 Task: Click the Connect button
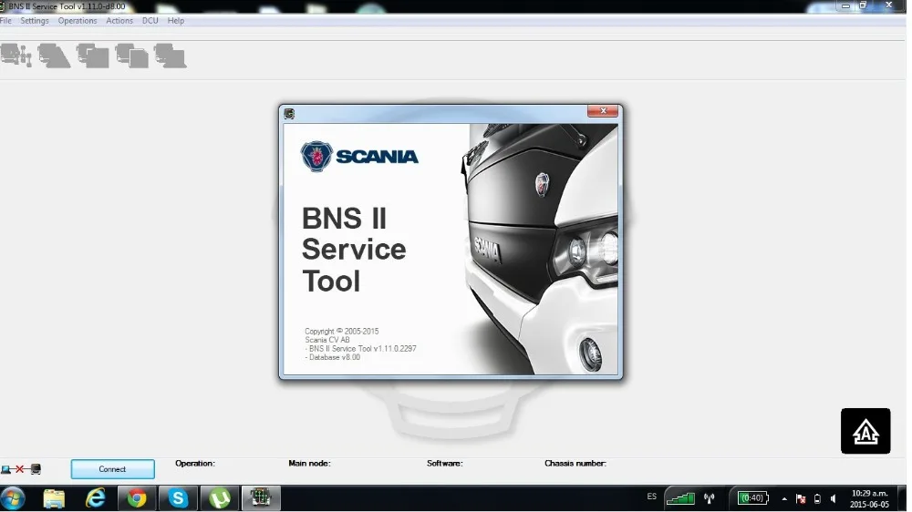pos(113,469)
